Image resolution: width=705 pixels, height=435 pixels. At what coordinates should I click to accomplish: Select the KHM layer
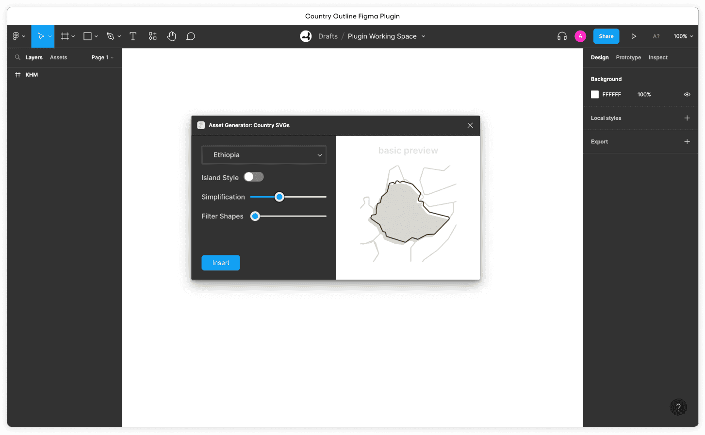(32, 75)
